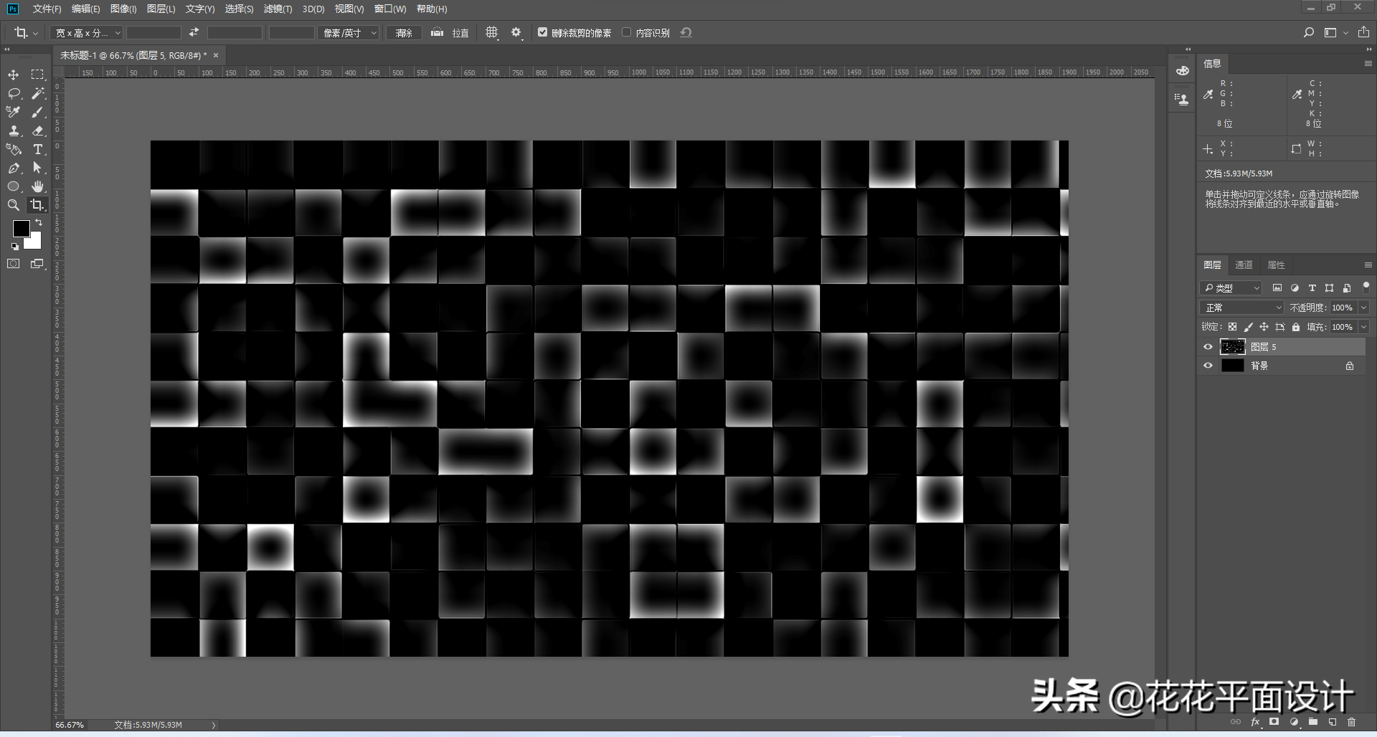Close the 未标题-1 document tab
The width and height of the screenshot is (1377, 737).
point(216,55)
